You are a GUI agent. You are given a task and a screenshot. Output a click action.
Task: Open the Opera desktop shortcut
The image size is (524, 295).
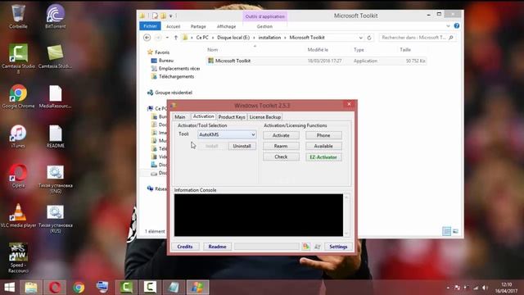point(18,175)
